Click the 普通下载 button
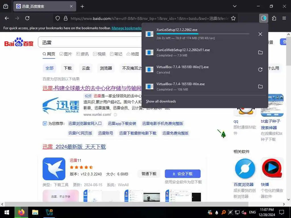This screenshot has height=218, width=291. [x=149, y=174]
